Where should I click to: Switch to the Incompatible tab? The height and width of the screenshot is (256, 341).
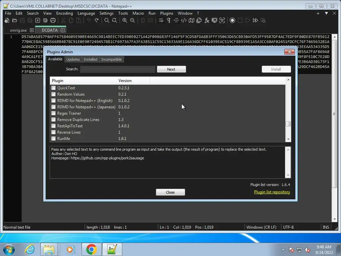pos(112,59)
